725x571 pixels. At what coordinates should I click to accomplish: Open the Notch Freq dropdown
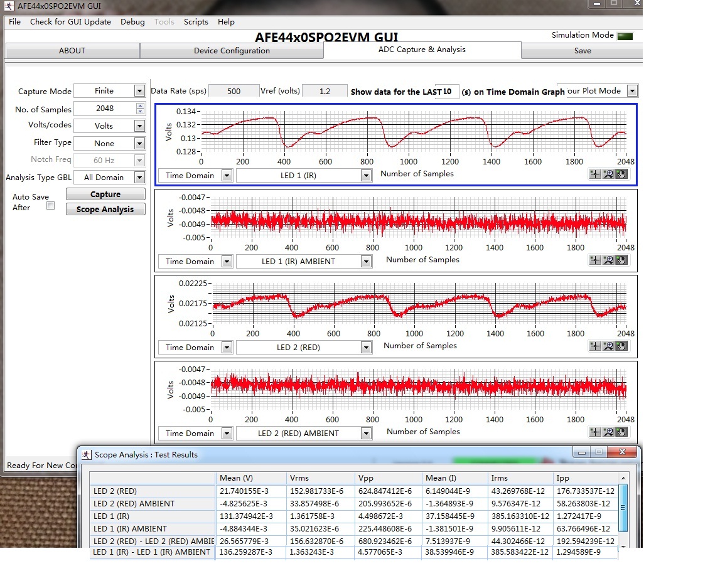139,161
